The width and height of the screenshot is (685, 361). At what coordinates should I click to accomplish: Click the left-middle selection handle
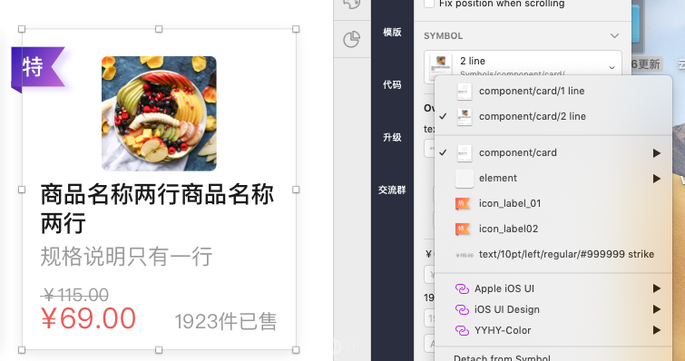pos(22,190)
